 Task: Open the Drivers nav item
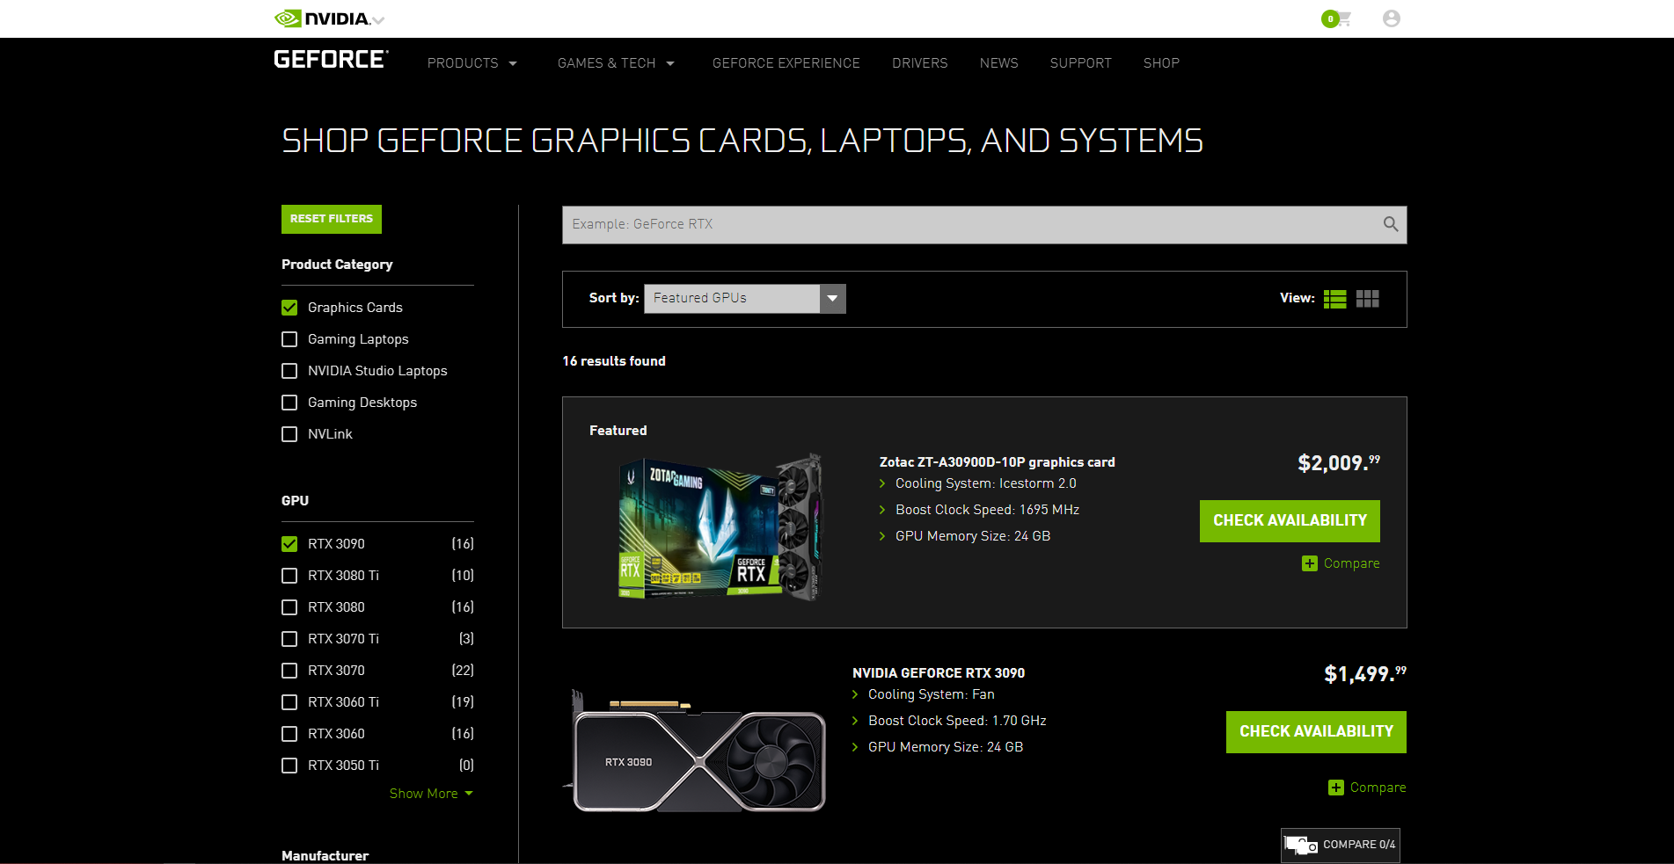(x=920, y=63)
